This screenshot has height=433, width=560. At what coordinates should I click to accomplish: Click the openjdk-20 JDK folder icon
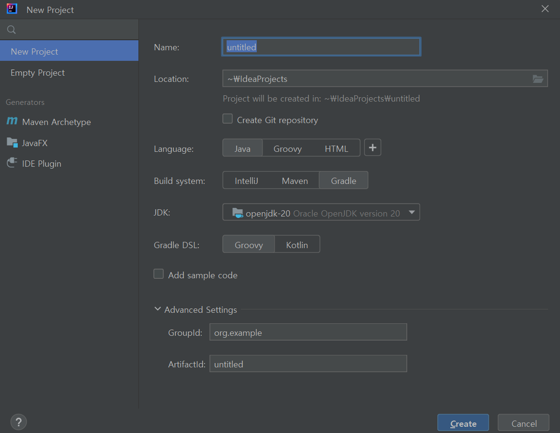[238, 213]
